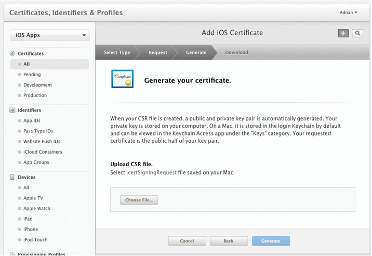
Task: Go to the Select Type step
Action: pyautogui.click(x=117, y=52)
